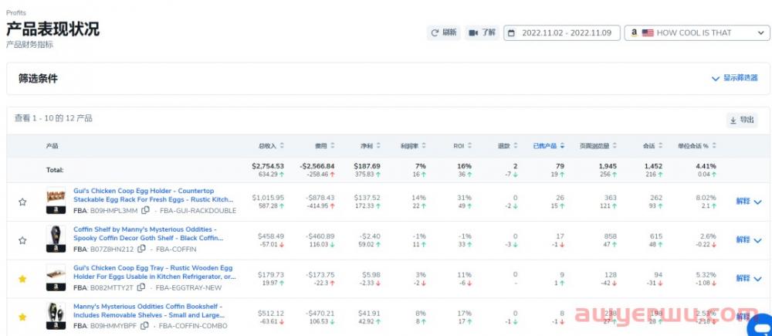The width and height of the screenshot is (772, 336).
Task: Star the Gui's Chicken Coop Egg Holder product
Action: pos(22,202)
